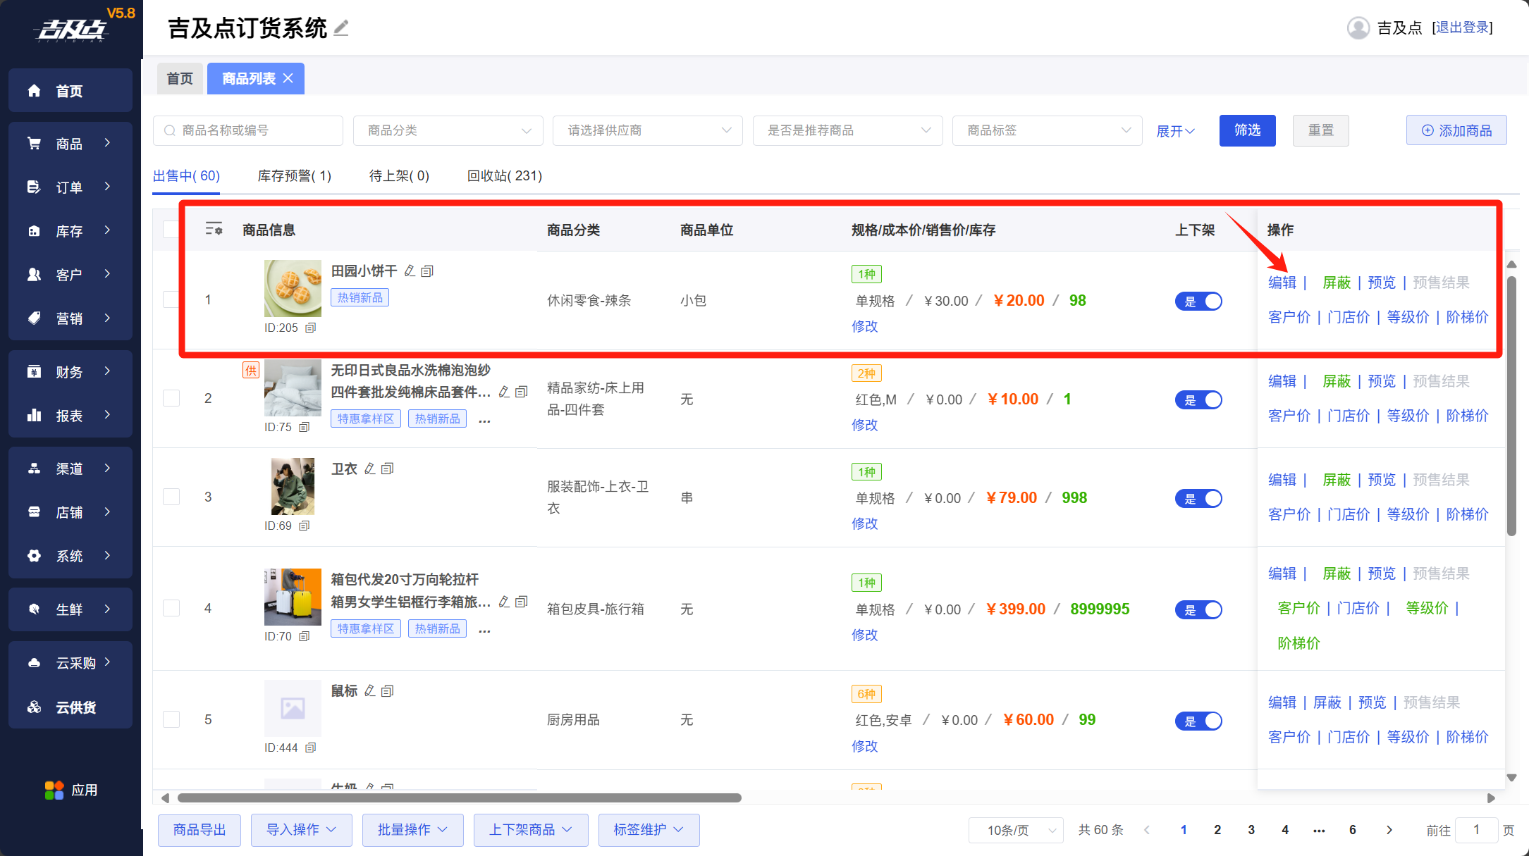Click the 添加商品 button
This screenshot has width=1529, height=856.
pos(1456,130)
